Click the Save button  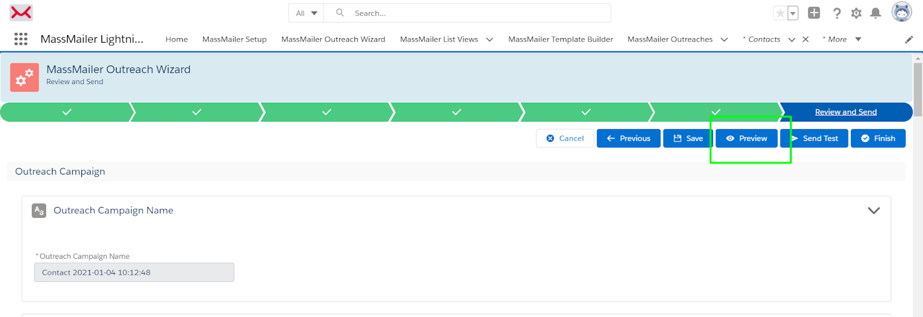pos(688,138)
